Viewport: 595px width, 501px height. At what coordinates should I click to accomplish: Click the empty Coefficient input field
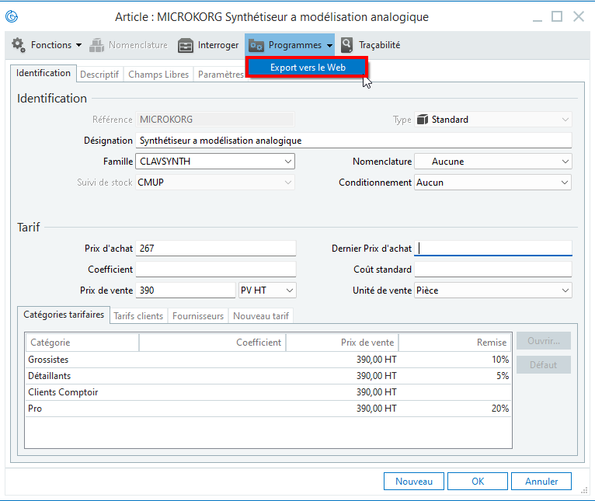pyautogui.click(x=215, y=270)
